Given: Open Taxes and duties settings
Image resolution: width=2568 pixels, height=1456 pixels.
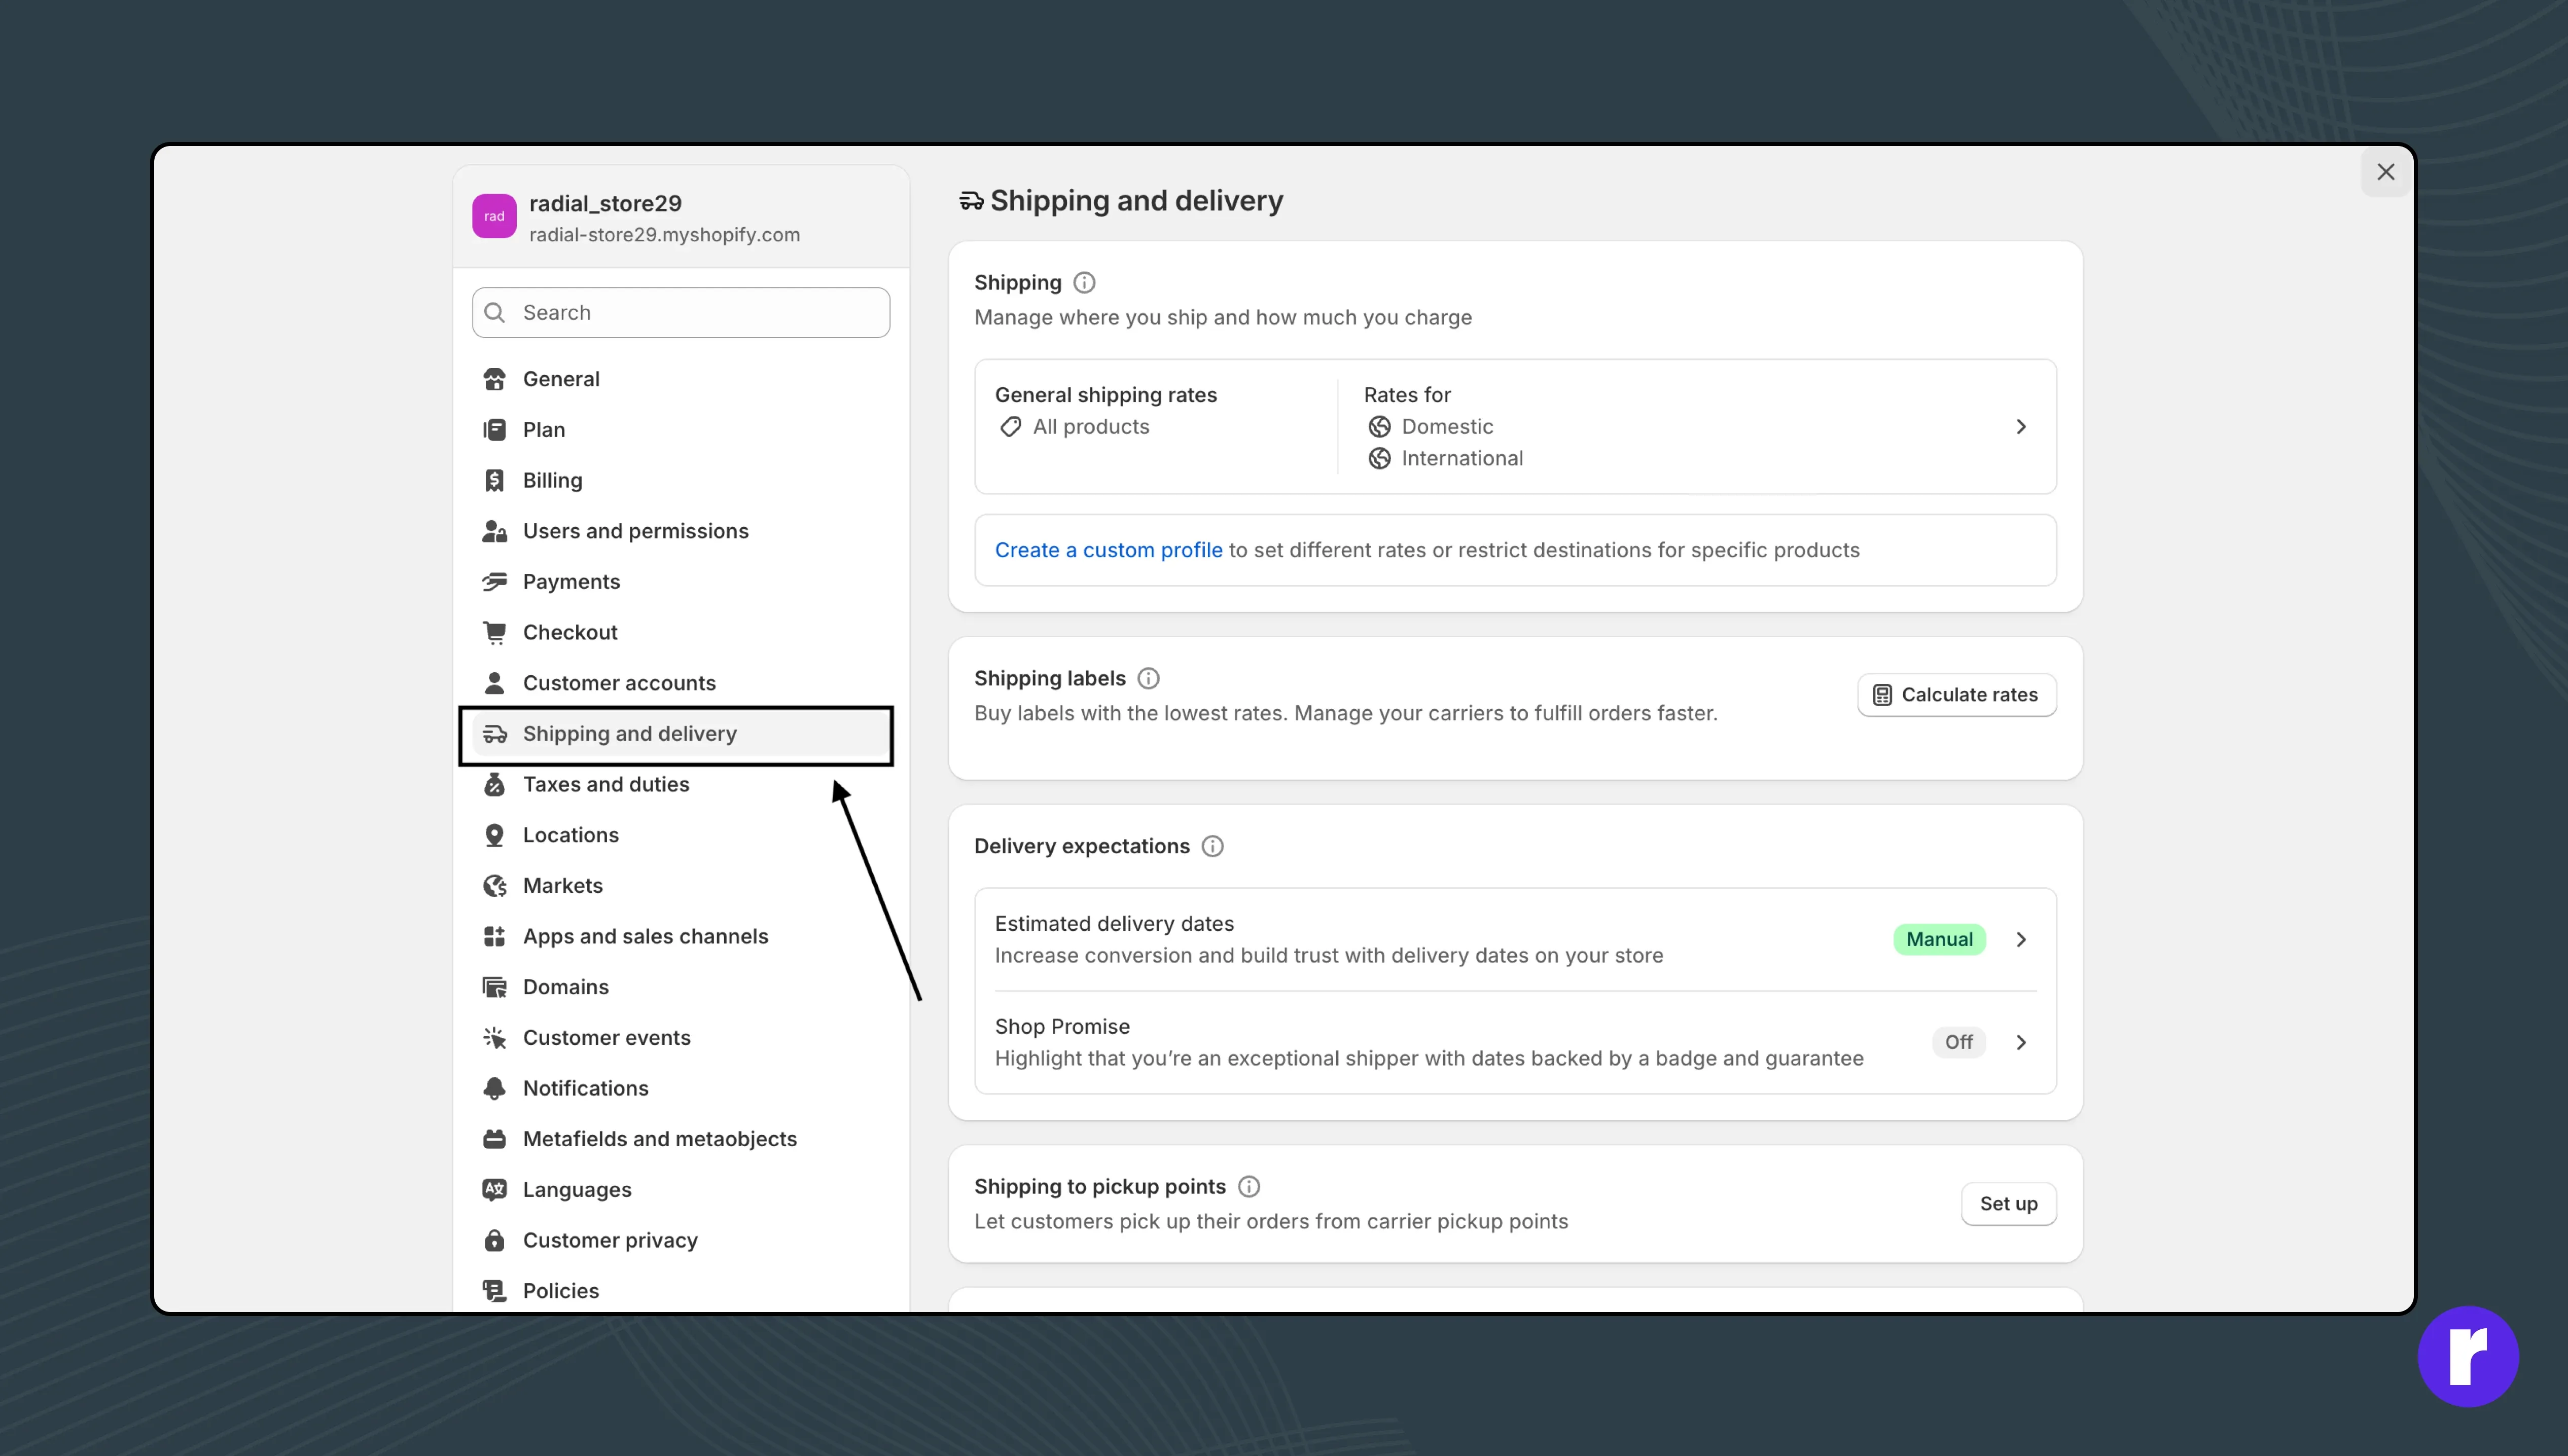Looking at the screenshot, I should 605,784.
